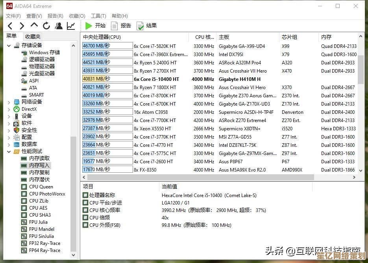Viewport: 368px width, 263px height.
Task: Open the FPU Julia benchmark
Action: [x=38, y=222]
